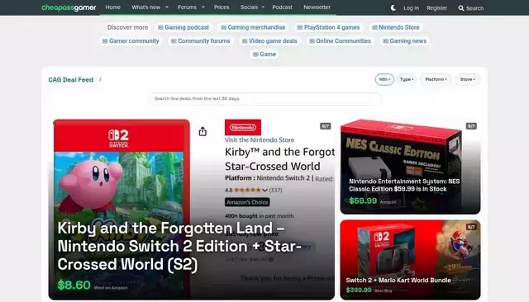The image size is (529, 302).
Task: Click the Visit the Nintendo Store link
Action: (x=260, y=139)
